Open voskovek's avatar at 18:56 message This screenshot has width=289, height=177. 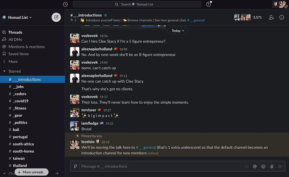[75, 38]
